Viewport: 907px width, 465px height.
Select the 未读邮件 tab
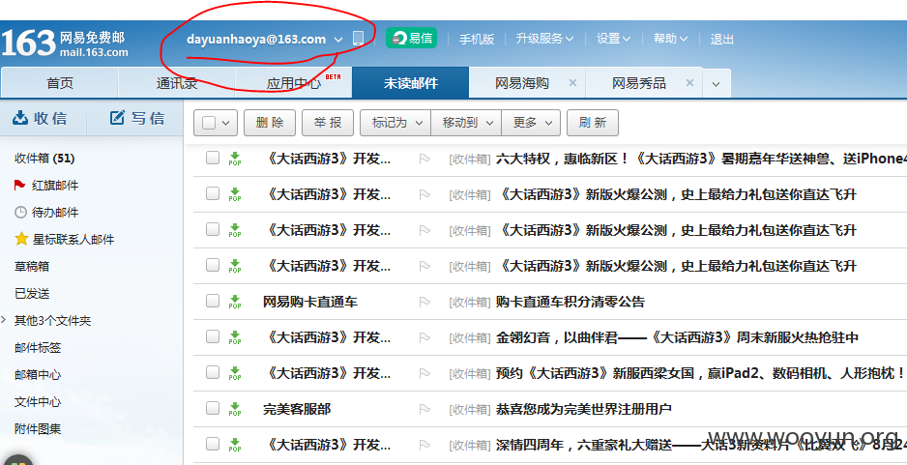click(411, 83)
